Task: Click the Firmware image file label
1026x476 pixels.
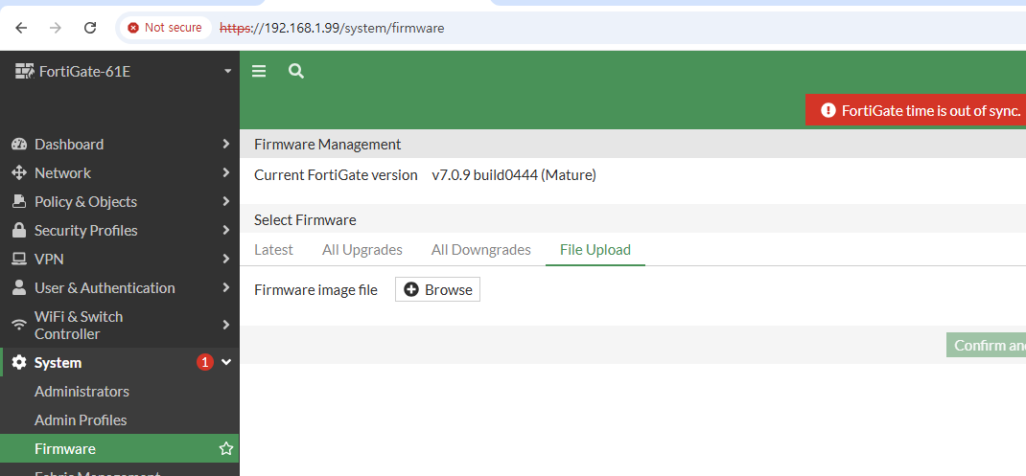Action: point(316,289)
